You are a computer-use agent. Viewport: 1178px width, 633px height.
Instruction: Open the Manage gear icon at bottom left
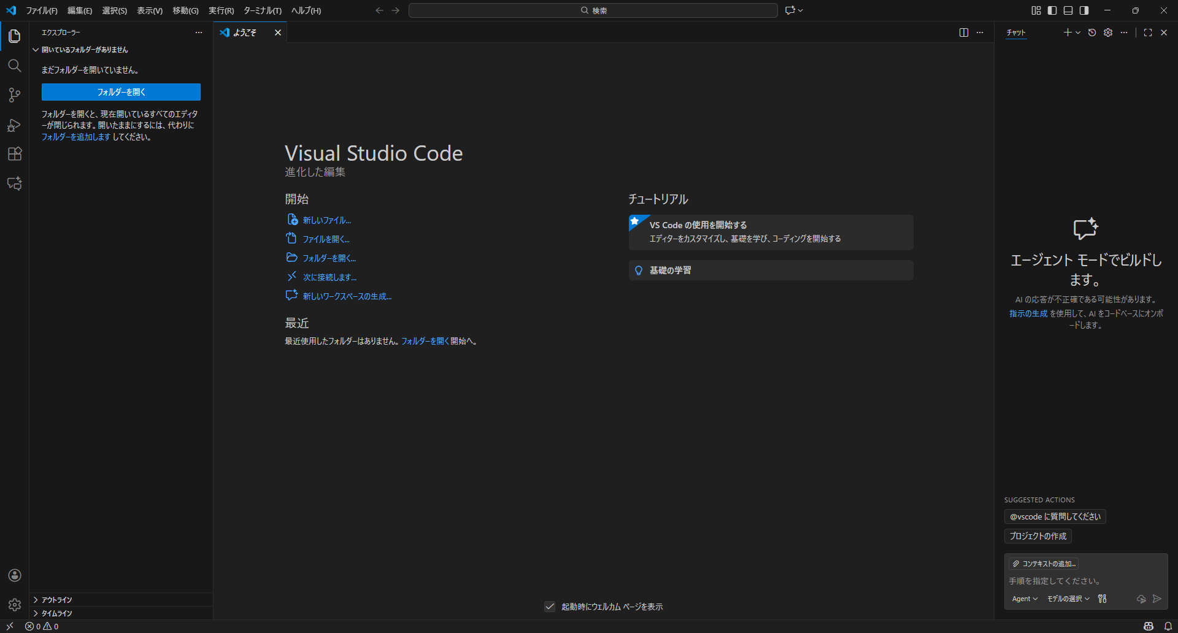pos(15,605)
